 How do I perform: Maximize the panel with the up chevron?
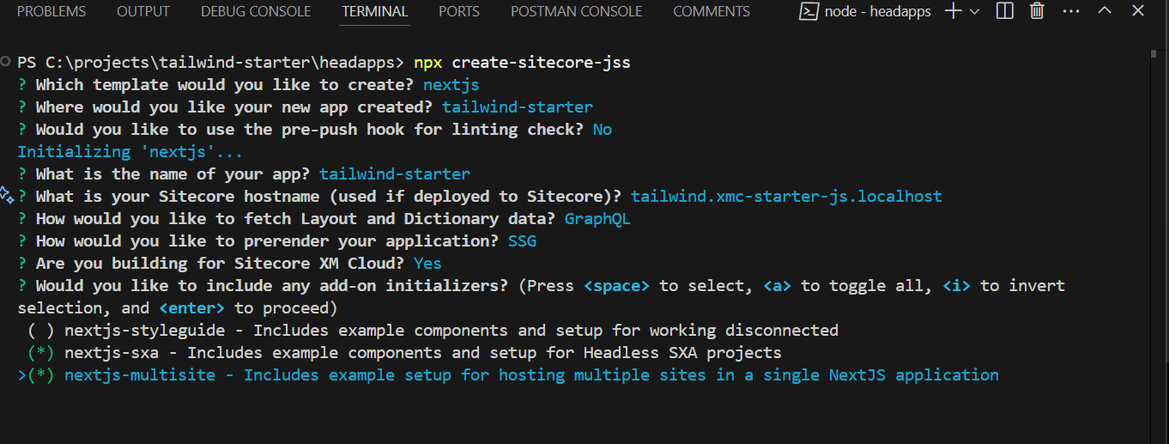1105,11
